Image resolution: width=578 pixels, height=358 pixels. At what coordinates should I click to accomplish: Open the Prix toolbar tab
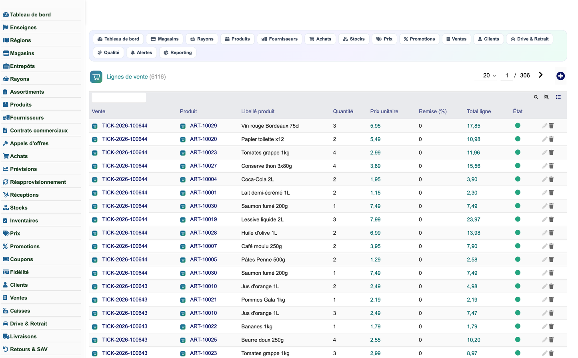pos(384,39)
